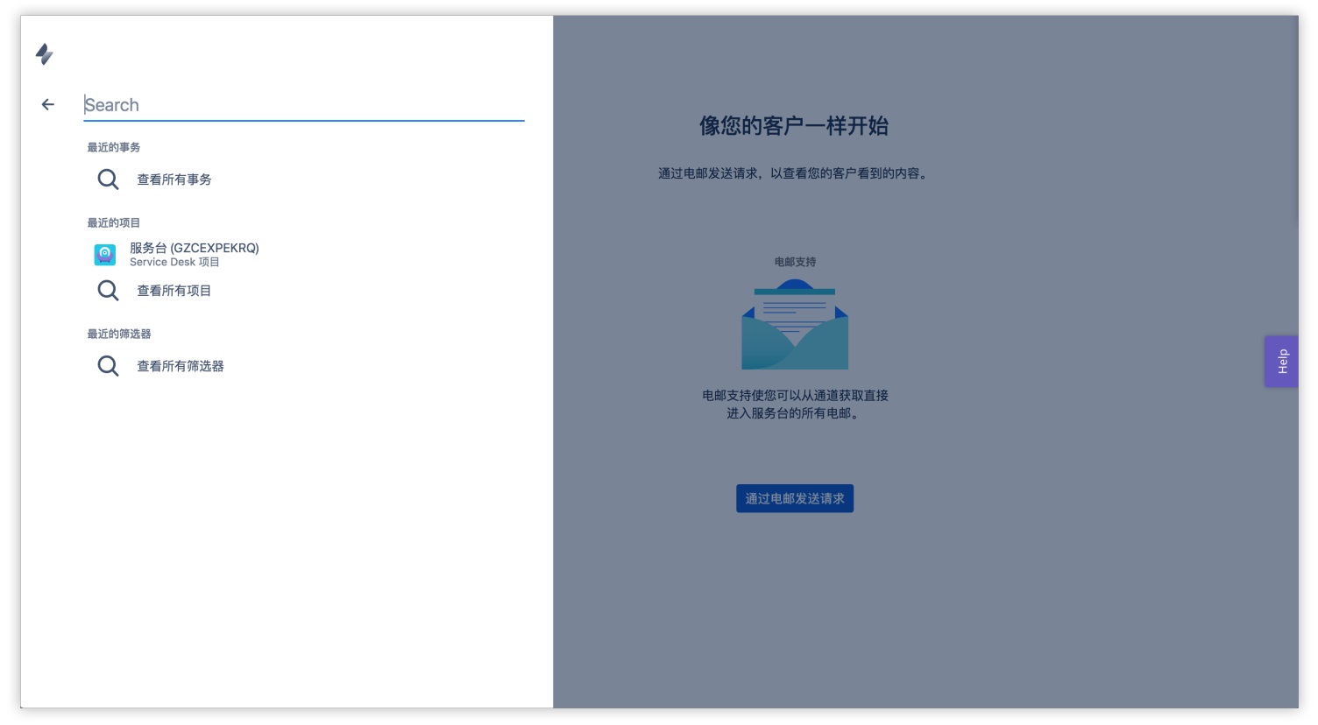Open 服务台 (GZCEXPEKRQ) project
The image size is (1318, 725).
pyautogui.click(x=195, y=248)
